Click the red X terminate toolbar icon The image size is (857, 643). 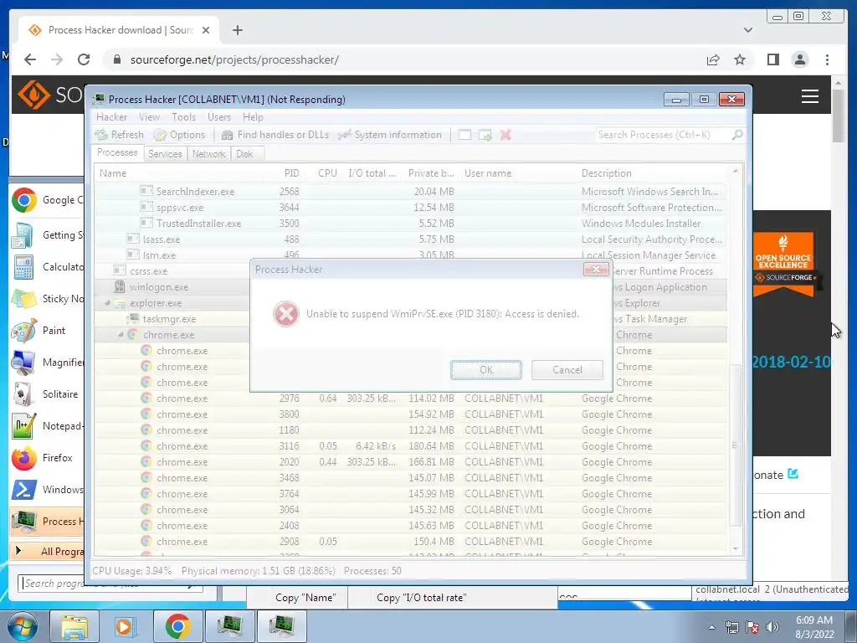[x=505, y=135]
